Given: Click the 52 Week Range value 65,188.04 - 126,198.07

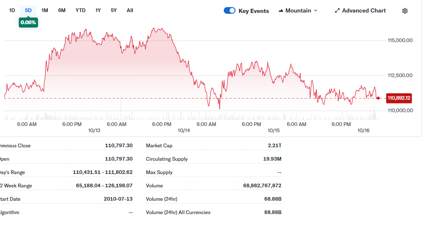Looking at the screenshot, I should (x=104, y=186).
